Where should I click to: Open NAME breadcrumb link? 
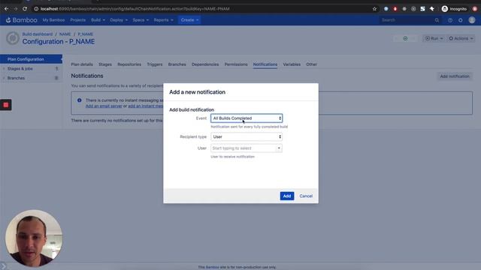point(65,34)
